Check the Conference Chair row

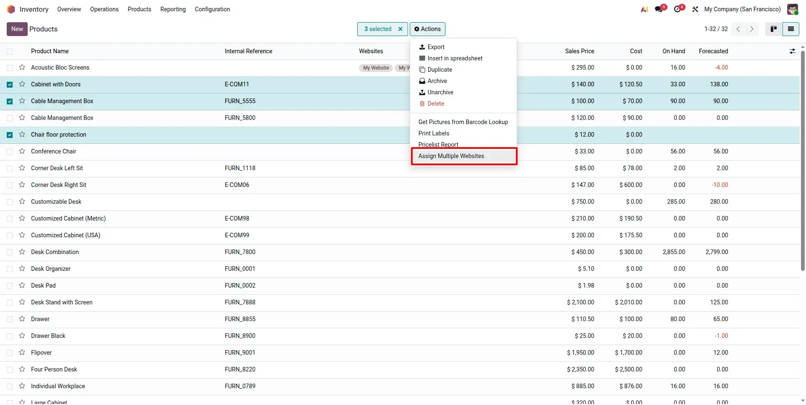pyautogui.click(x=10, y=152)
